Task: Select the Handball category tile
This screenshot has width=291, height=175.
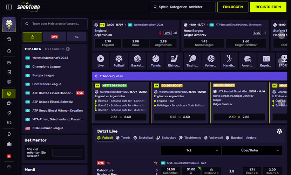Action: (x=229, y=61)
